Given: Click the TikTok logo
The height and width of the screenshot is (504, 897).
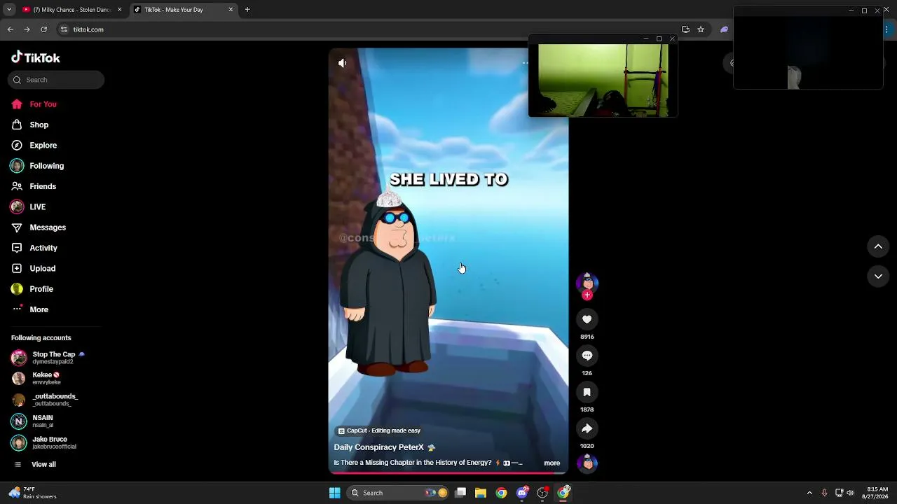Looking at the screenshot, I should [x=36, y=57].
